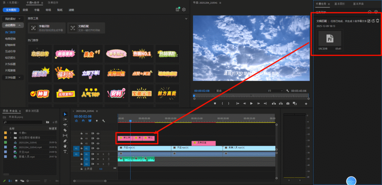Expand the 我的素材 section
This screenshot has width=382, height=185.
(x=13, y=19)
